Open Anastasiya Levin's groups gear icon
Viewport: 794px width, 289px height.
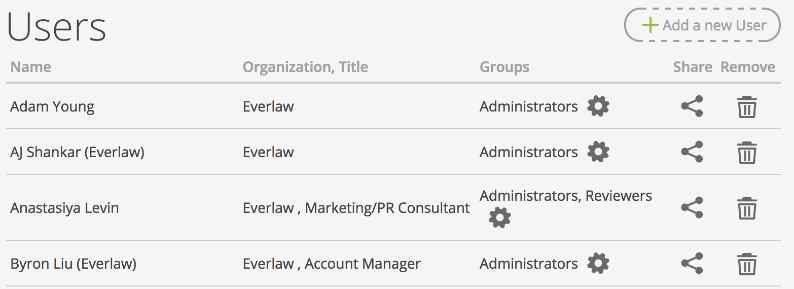500,218
